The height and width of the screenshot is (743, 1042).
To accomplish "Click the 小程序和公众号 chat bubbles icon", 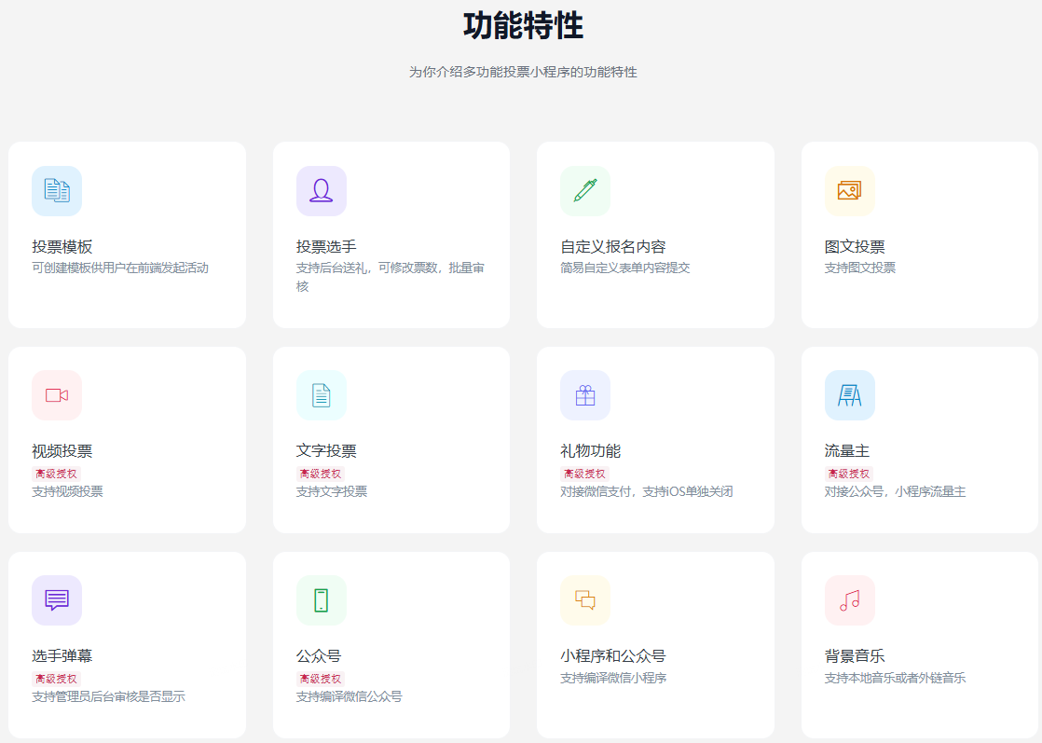I will coord(585,600).
